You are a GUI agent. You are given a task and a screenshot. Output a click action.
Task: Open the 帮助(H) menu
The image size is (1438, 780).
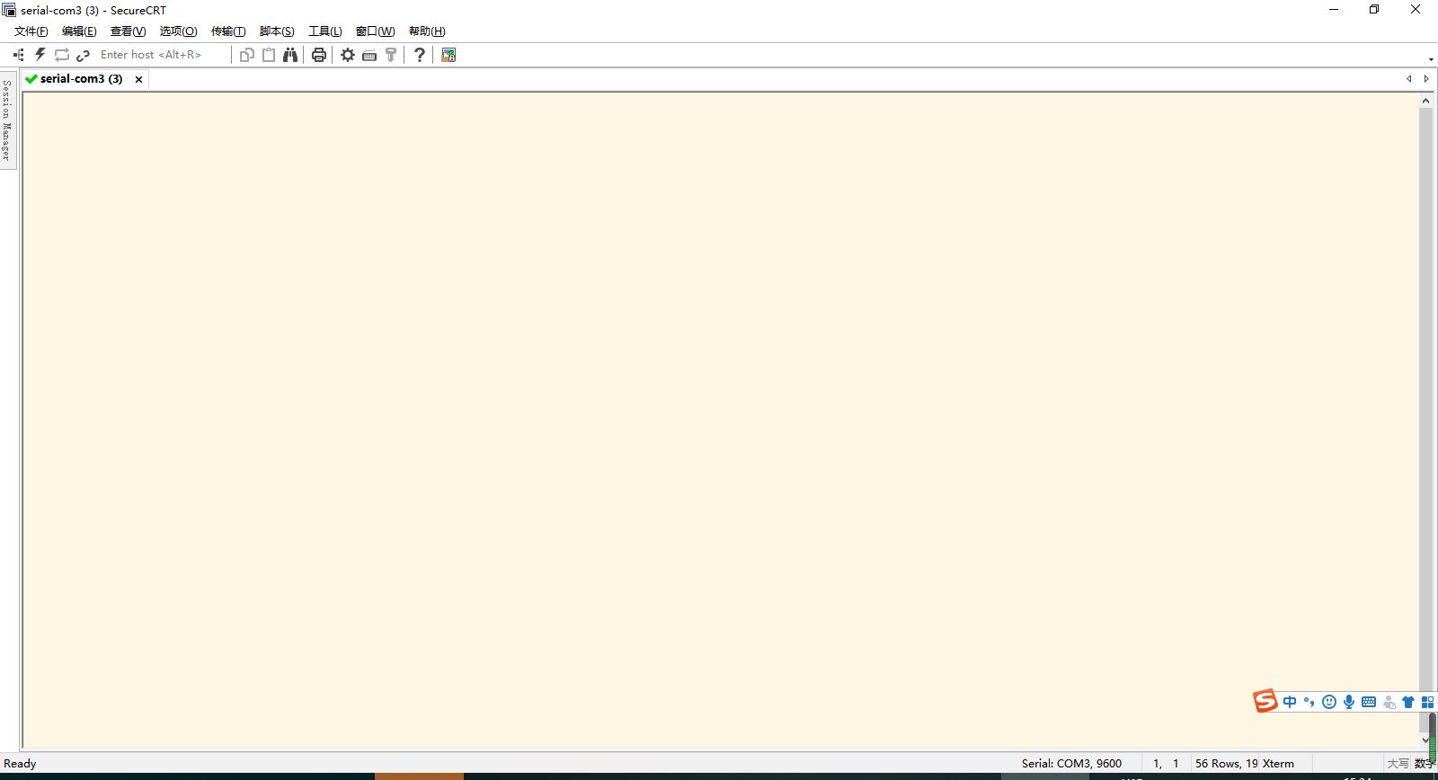click(x=427, y=31)
